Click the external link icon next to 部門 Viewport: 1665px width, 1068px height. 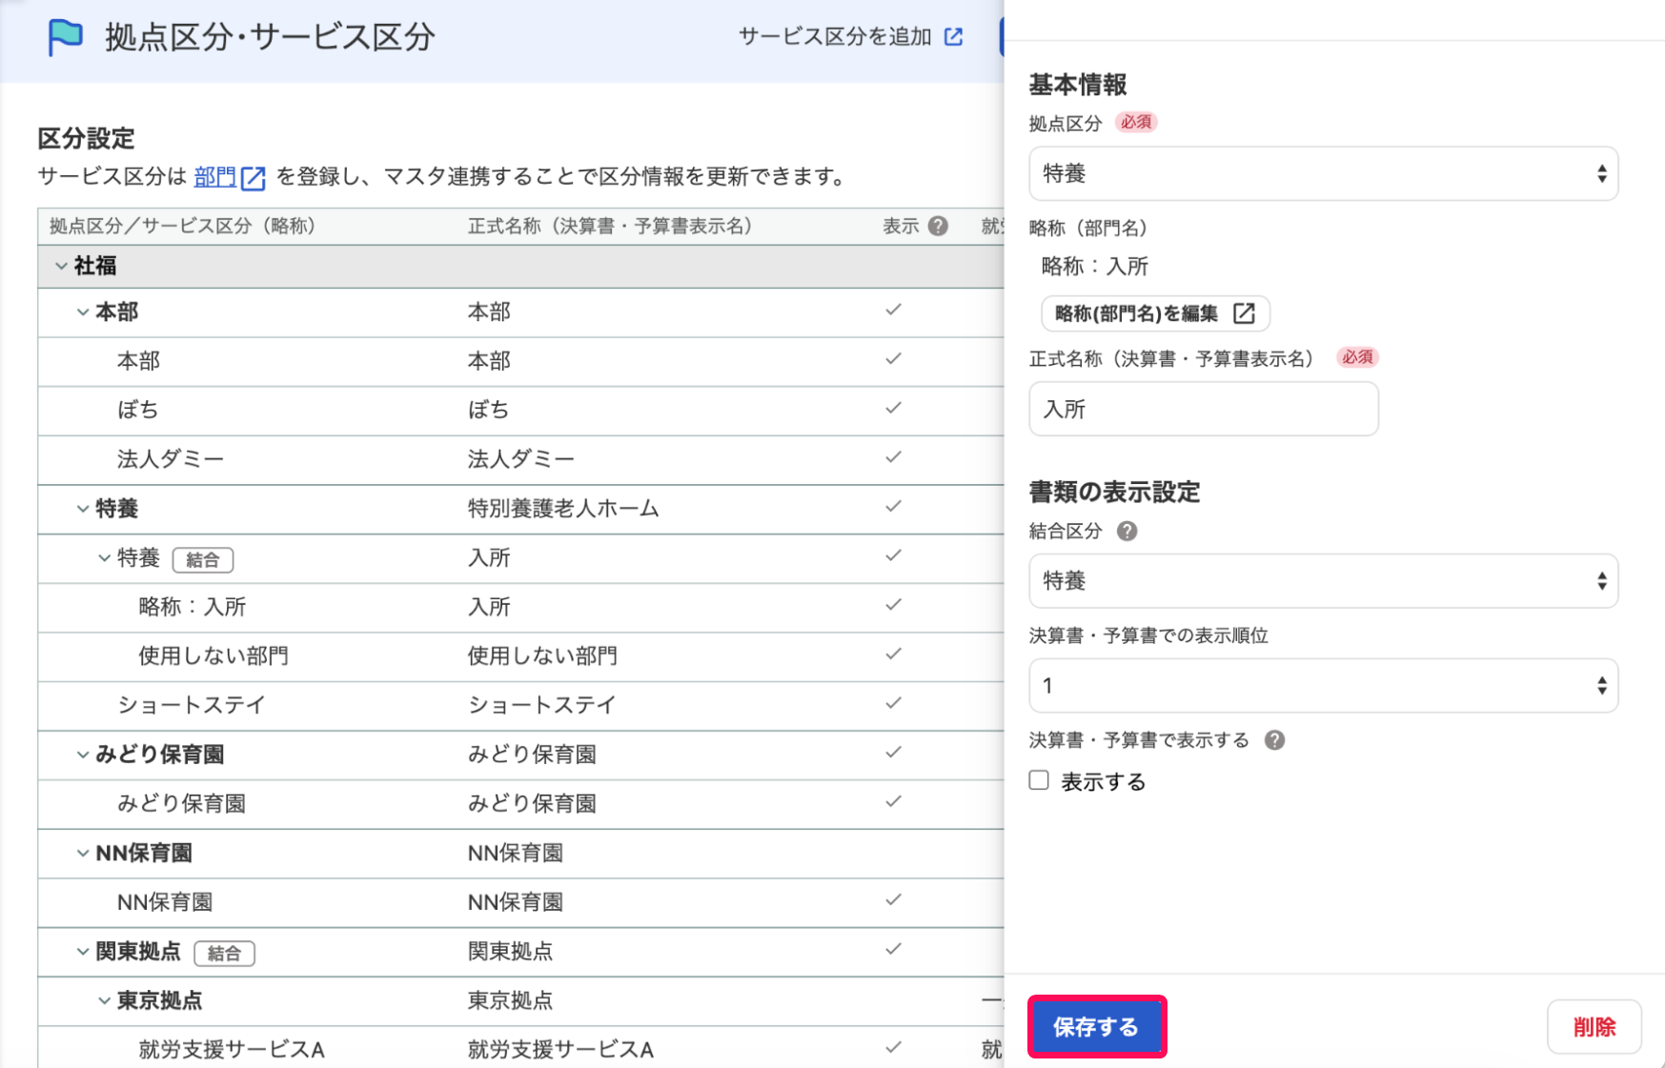tap(253, 178)
